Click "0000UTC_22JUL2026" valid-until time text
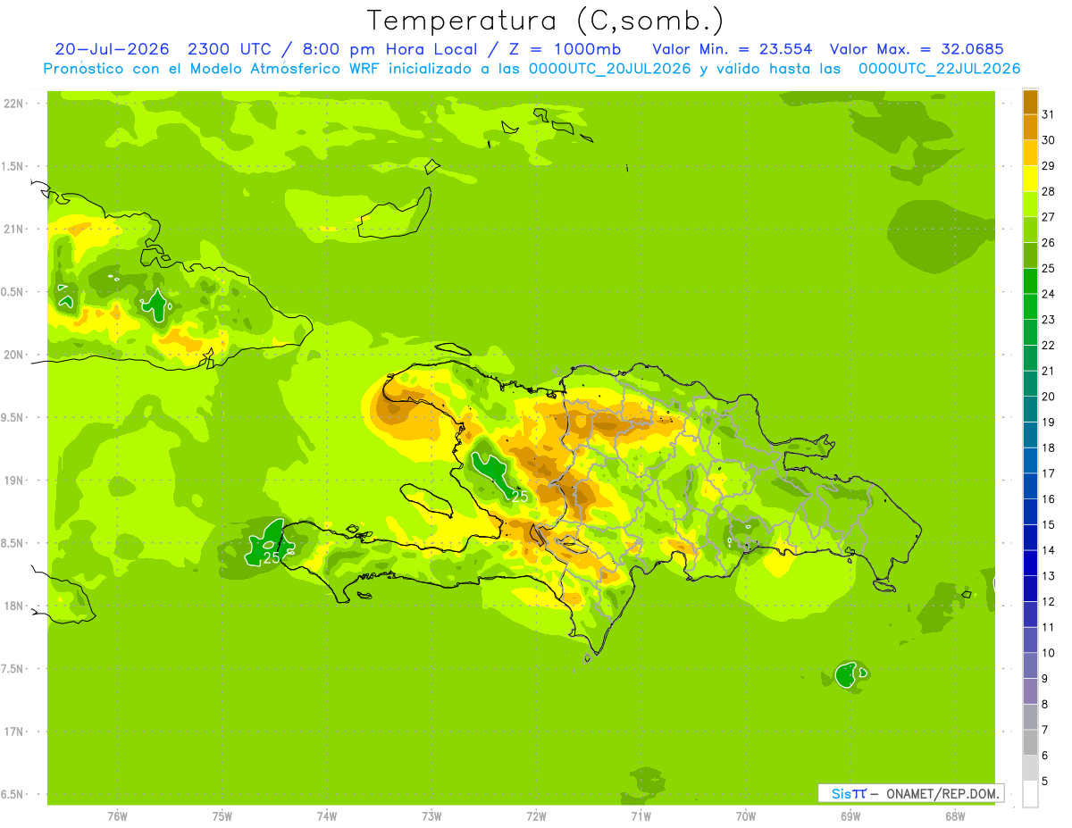Screen dimensions: 1072x828 click(x=939, y=69)
